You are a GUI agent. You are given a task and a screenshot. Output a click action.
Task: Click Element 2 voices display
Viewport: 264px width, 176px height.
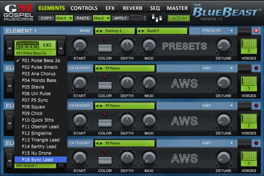[249, 84]
